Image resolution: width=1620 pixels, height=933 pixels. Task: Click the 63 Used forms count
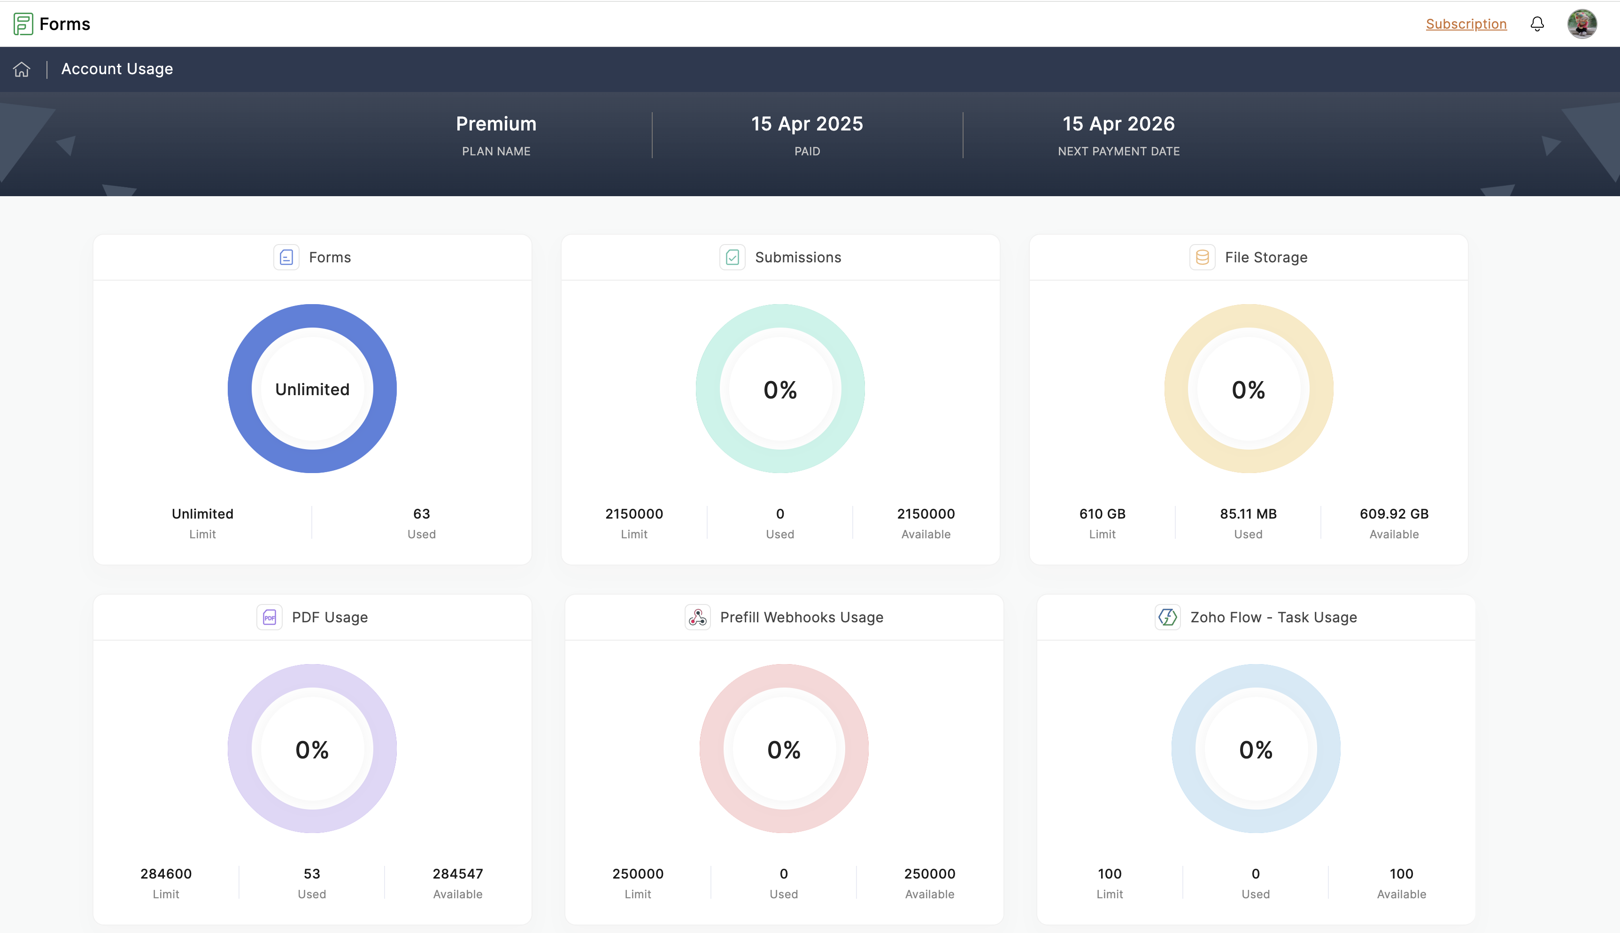(421, 514)
